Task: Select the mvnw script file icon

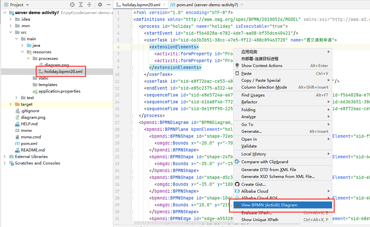Action: pyautogui.click(x=17, y=131)
